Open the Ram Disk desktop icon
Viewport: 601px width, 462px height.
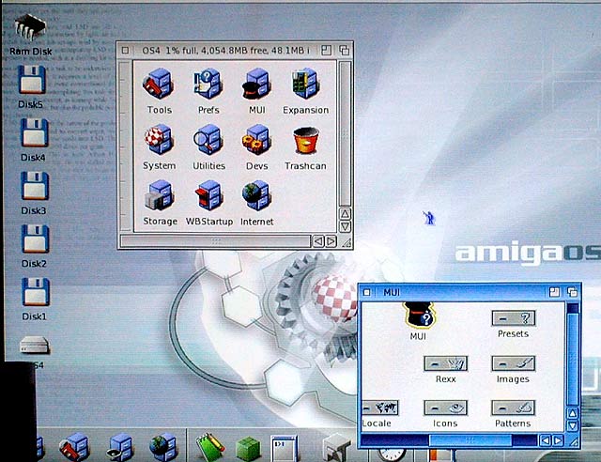[x=30, y=27]
